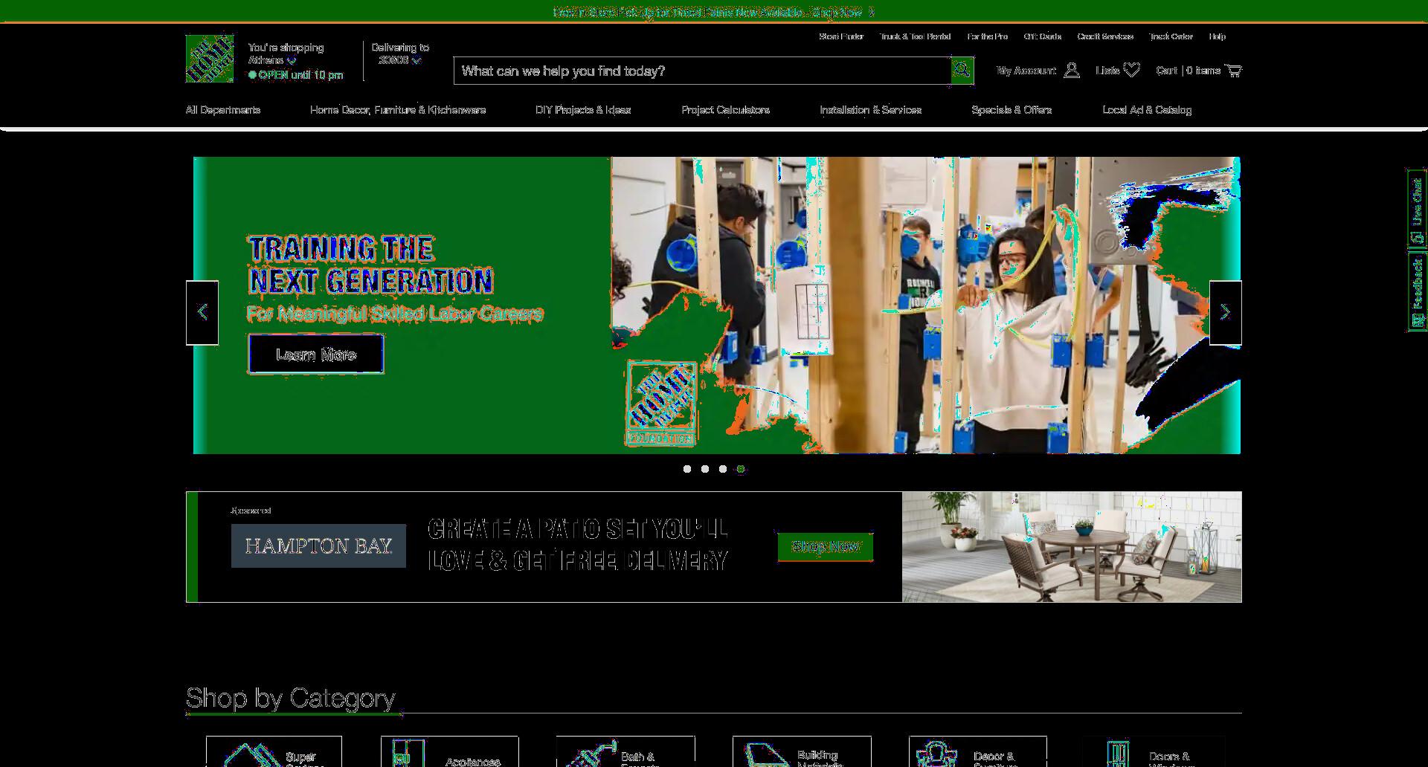
Task: Select second carousel dot
Action: (x=705, y=469)
